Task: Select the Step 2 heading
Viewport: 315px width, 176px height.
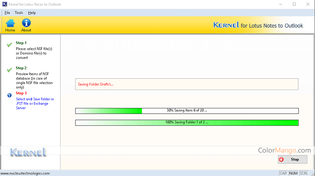Action: click(x=21, y=68)
